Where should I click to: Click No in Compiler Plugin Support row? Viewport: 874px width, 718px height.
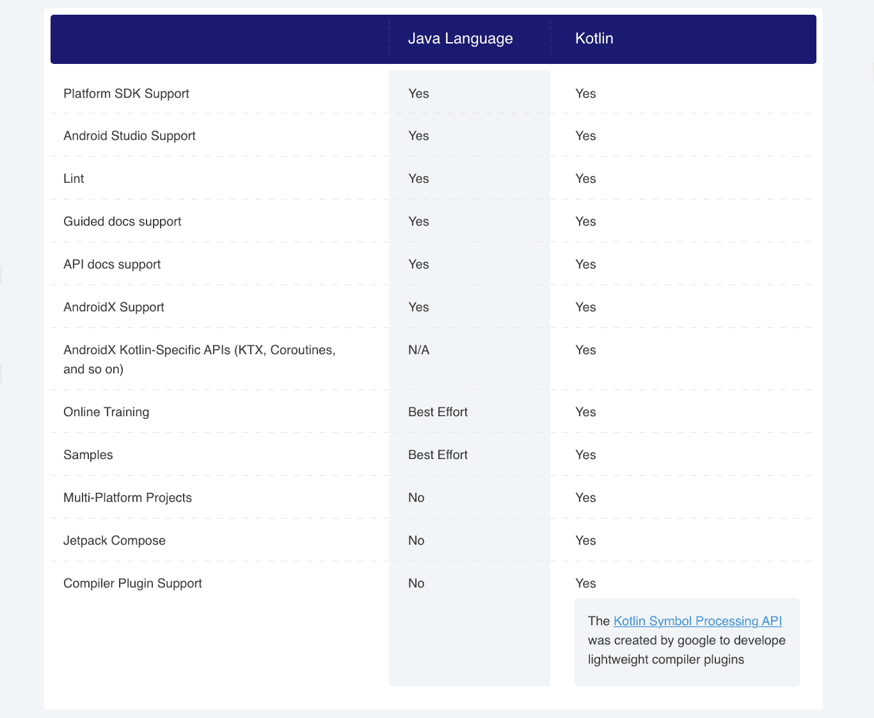coord(417,583)
